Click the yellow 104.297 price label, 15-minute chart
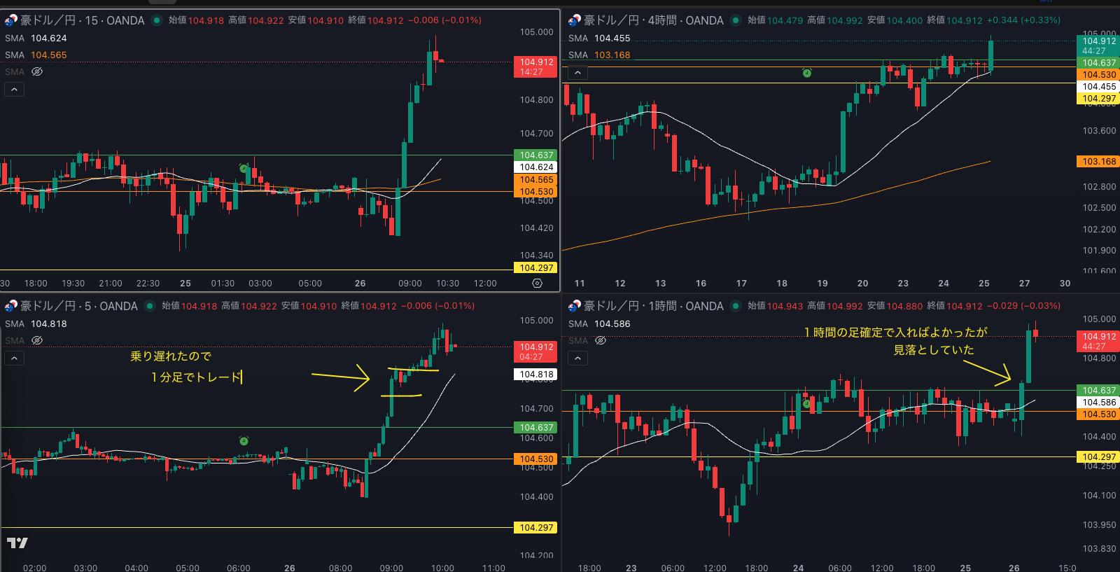 point(536,267)
